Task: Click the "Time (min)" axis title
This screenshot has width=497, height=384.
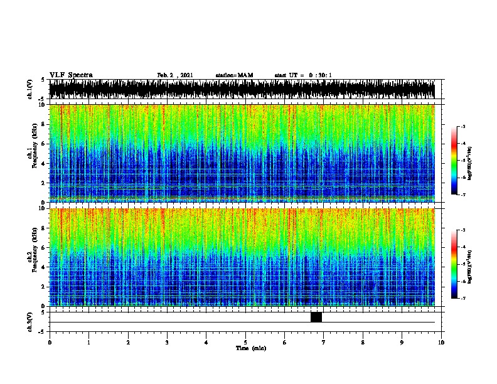Action: (x=251, y=348)
